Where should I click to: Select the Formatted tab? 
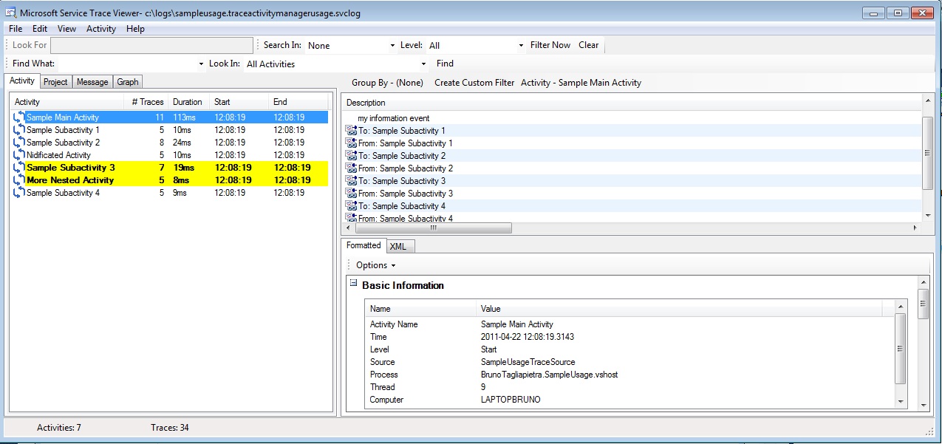(x=364, y=245)
